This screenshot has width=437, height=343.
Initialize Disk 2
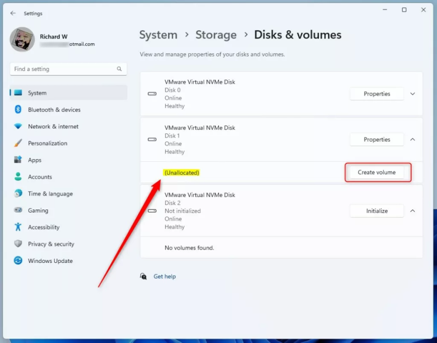pos(377,211)
